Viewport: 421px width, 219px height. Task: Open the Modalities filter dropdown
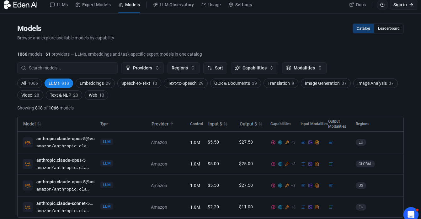click(x=304, y=68)
